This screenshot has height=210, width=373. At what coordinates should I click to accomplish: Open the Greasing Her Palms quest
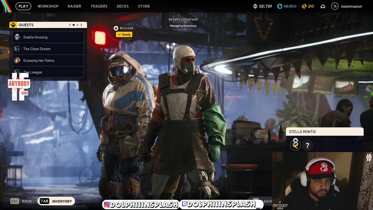pyautogui.click(x=48, y=60)
